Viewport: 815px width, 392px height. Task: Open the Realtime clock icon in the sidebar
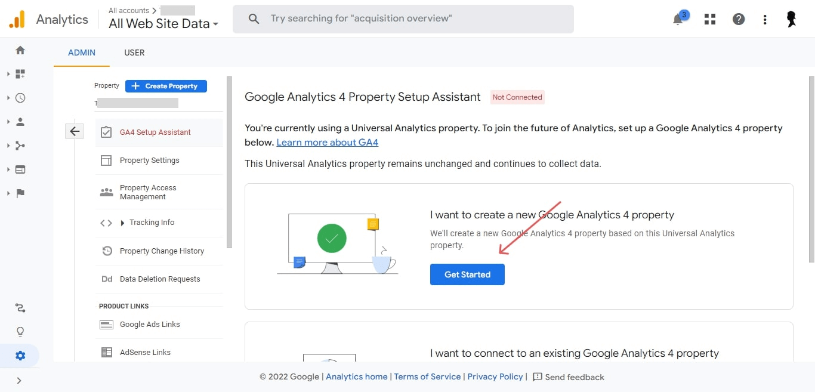pyautogui.click(x=20, y=98)
